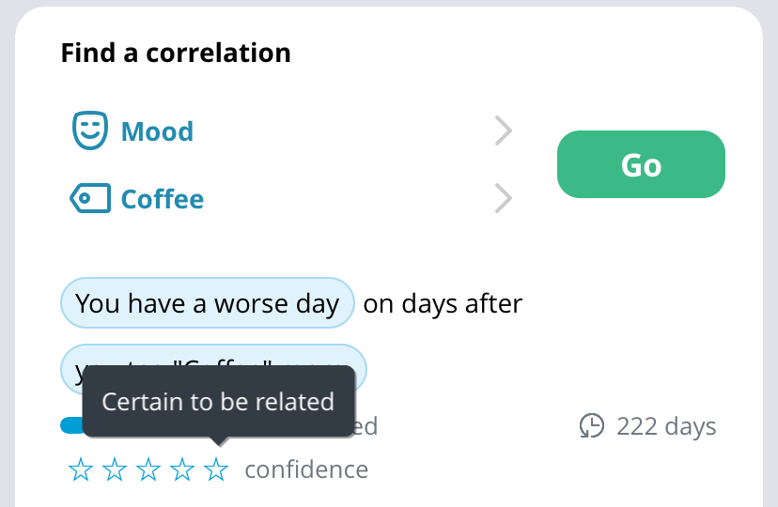
Task: Click the "confidence" label text
Action: tap(306, 469)
